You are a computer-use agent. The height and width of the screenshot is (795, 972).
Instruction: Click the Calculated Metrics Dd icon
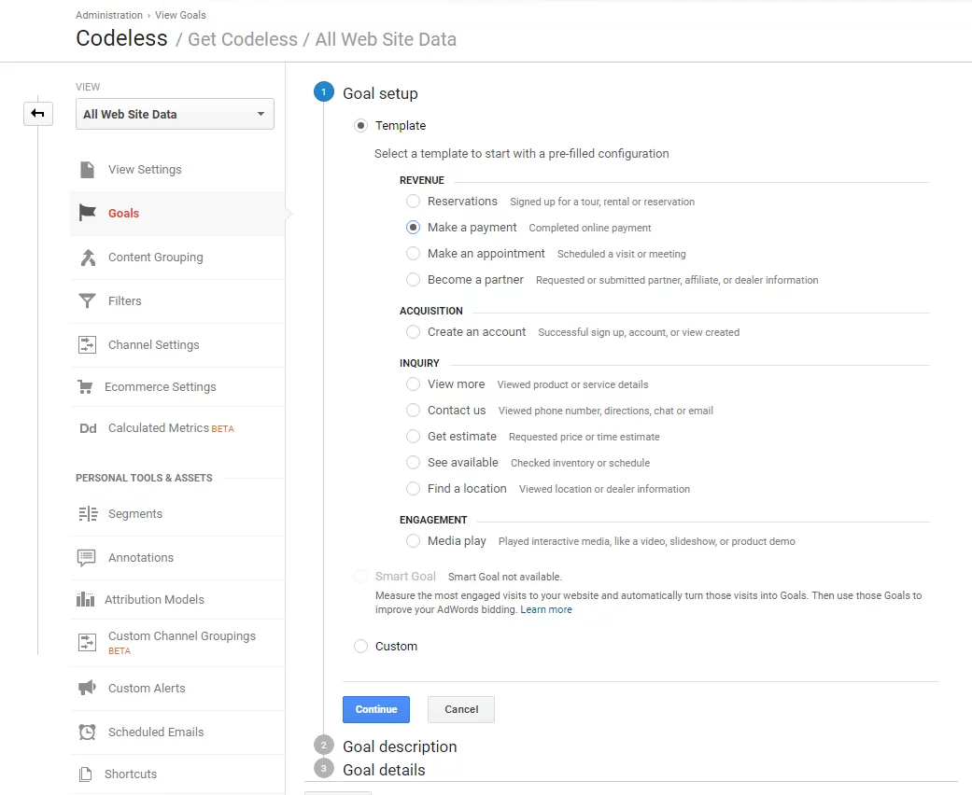(x=87, y=428)
